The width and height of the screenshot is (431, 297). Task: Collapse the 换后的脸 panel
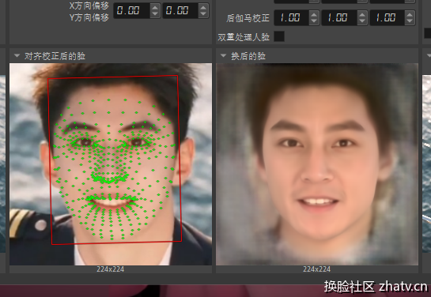pyautogui.click(x=224, y=56)
